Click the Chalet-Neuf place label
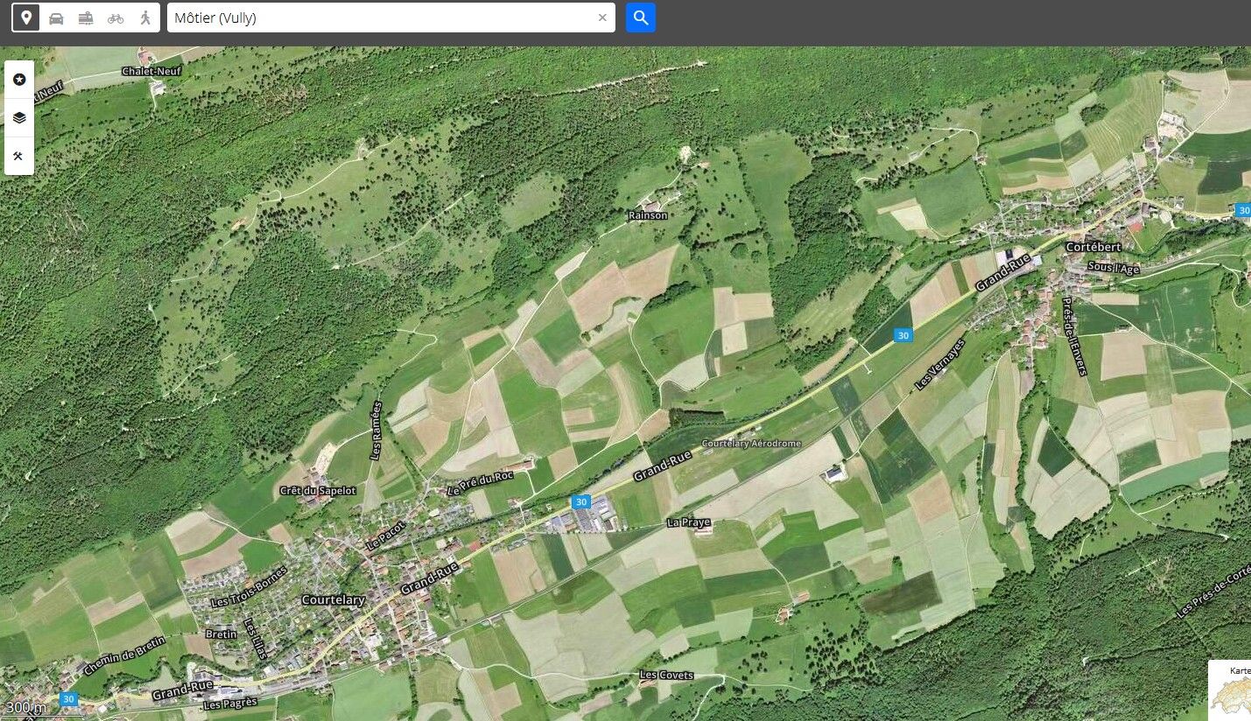Screen dimensions: 1251x721 click(x=151, y=71)
